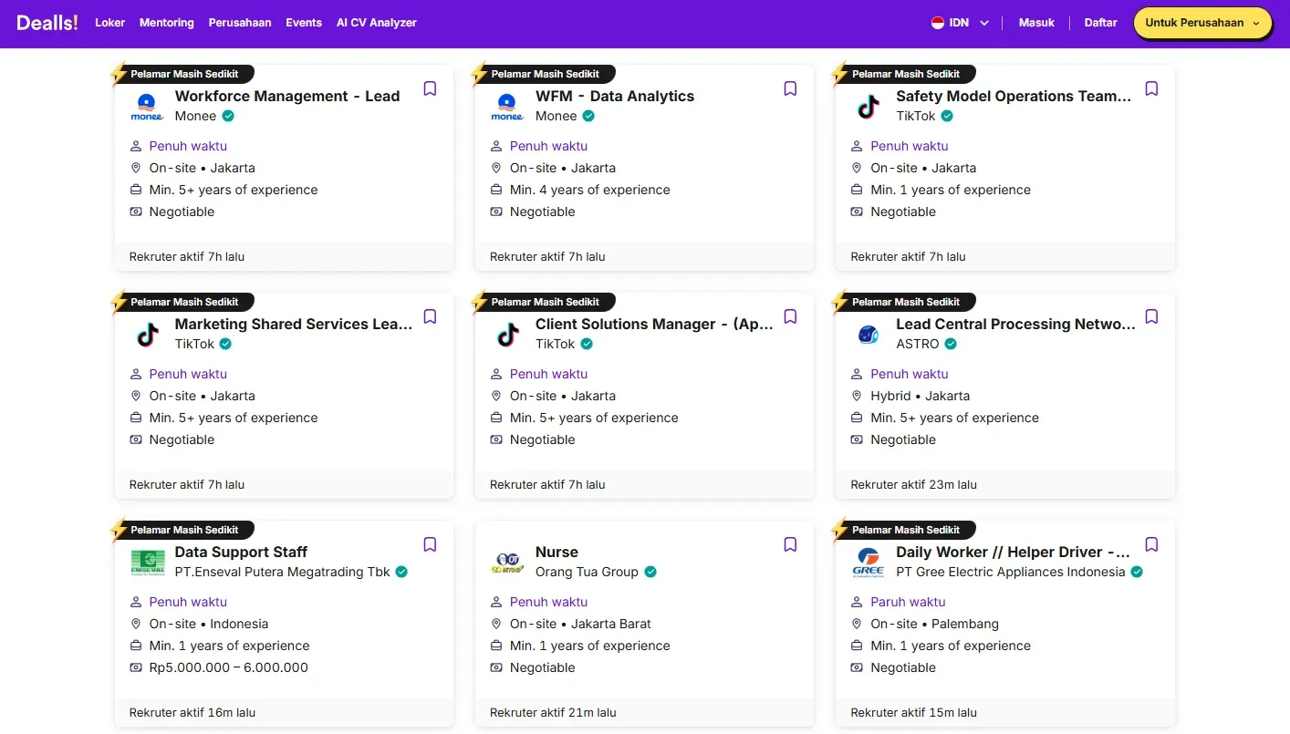This screenshot has height=734, width=1290.
Task: Click verified badge beside PT Gree Electric Appliances
Action: coord(1137,572)
